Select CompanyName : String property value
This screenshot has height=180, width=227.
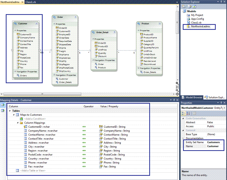(117, 131)
